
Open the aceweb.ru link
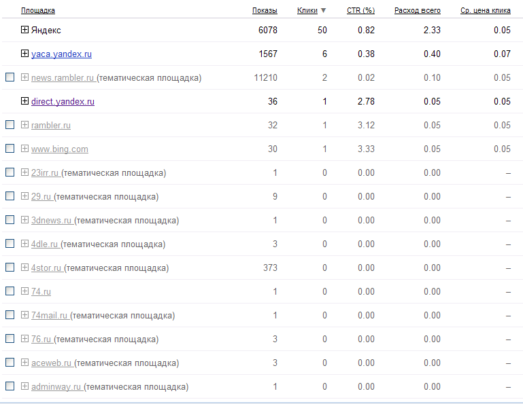[x=52, y=363]
